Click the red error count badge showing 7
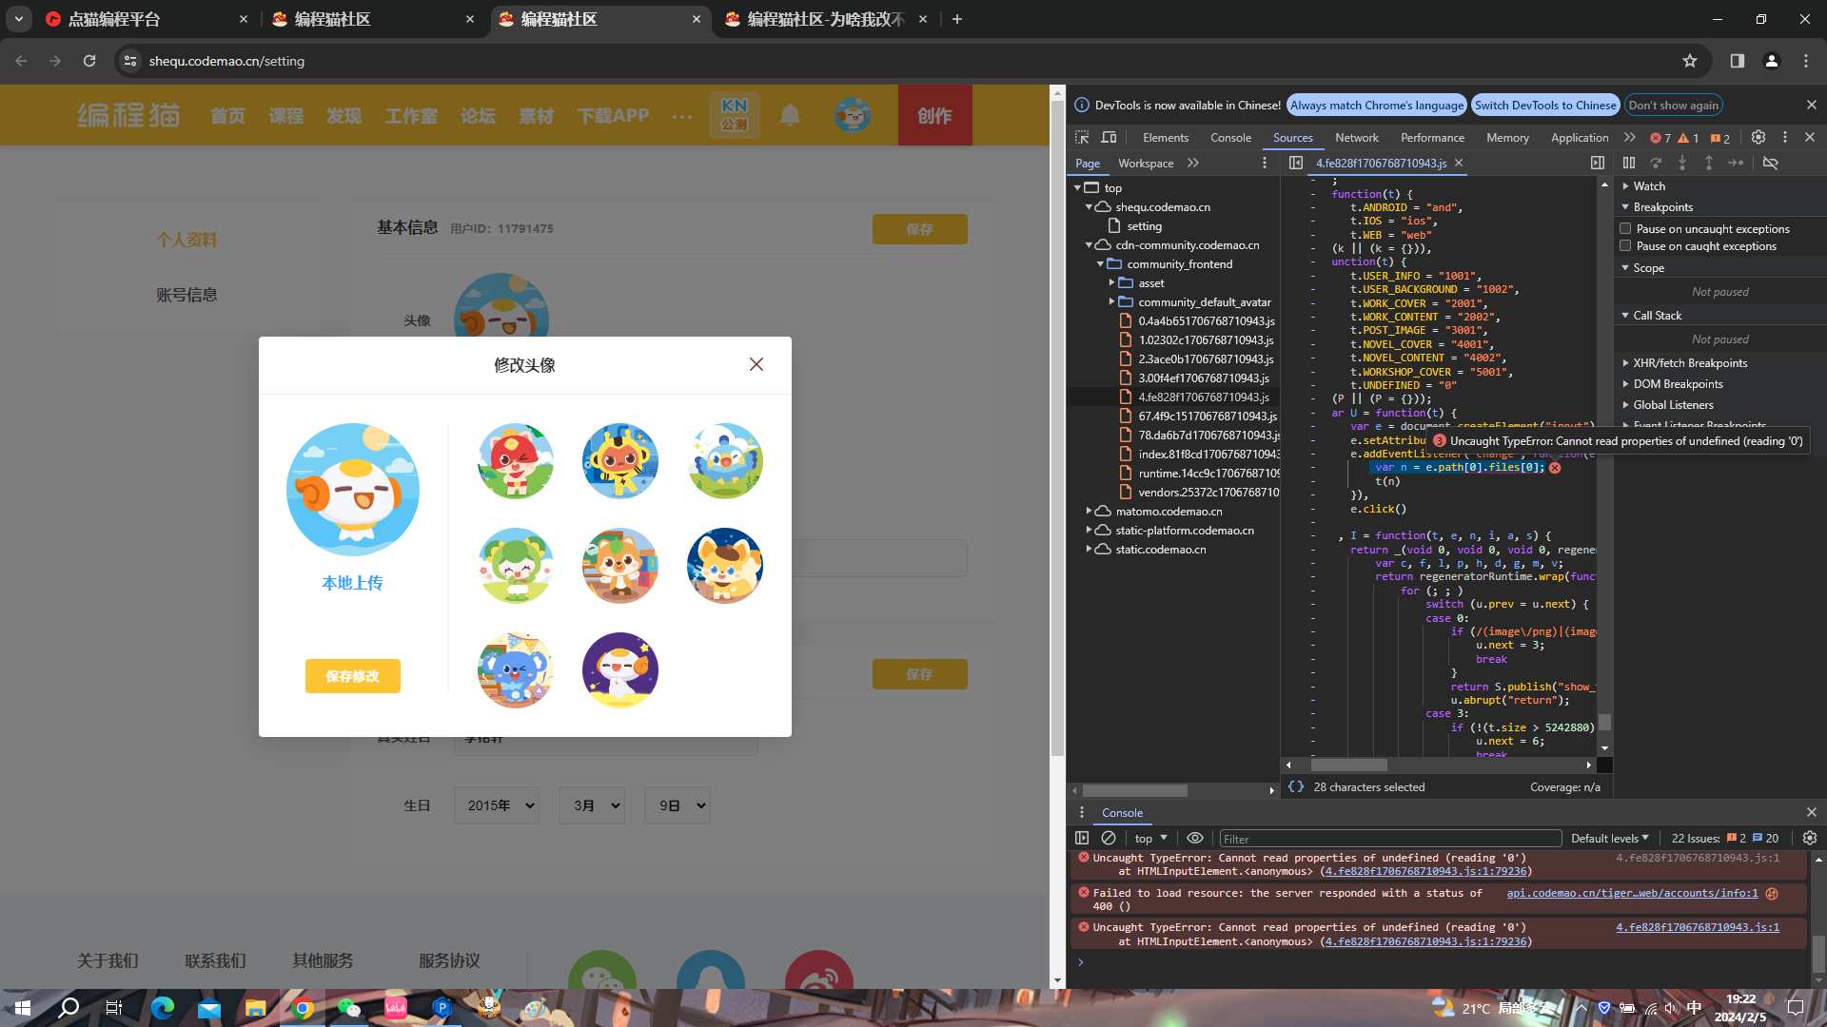This screenshot has width=1827, height=1027. coord(1660,138)
